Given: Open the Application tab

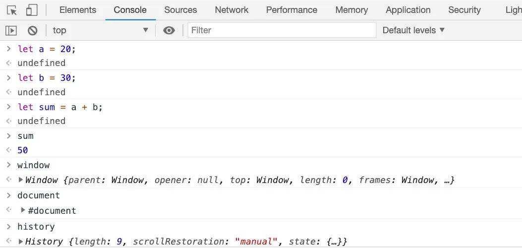Looking at the screenshot, I should click(408, 10).
